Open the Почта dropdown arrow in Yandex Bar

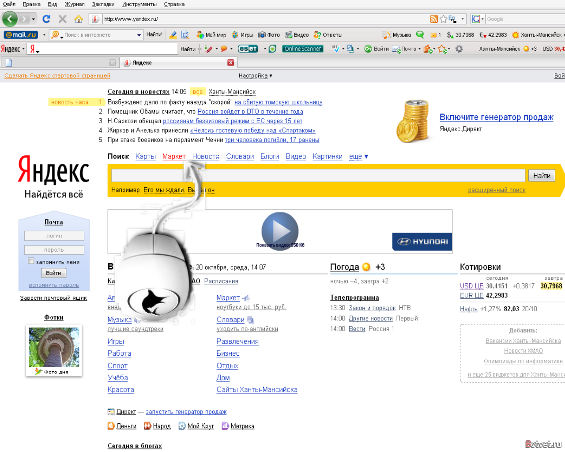click(420, 49)
